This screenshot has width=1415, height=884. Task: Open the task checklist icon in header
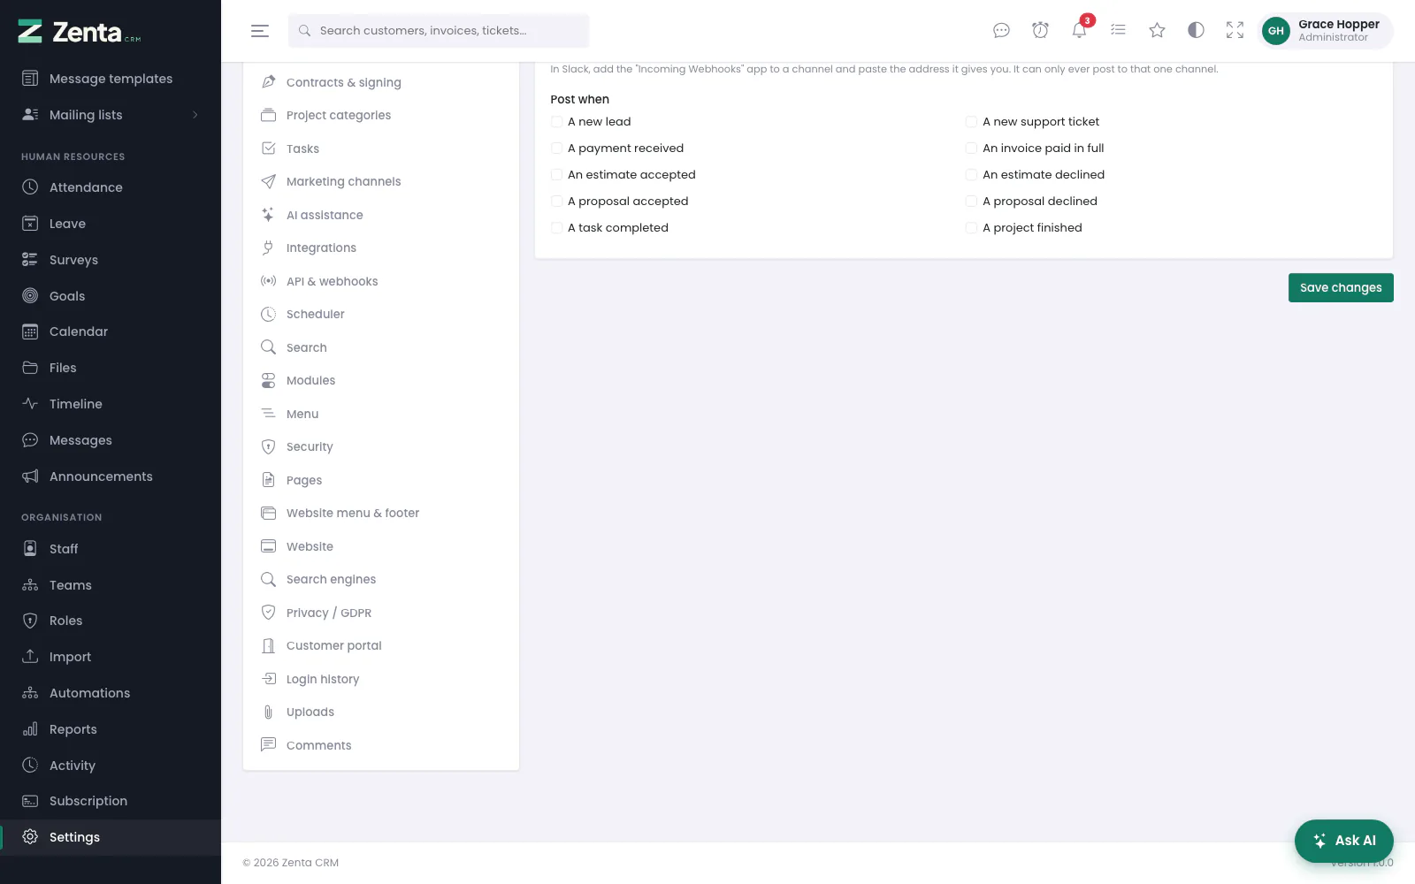[1118, 31]
